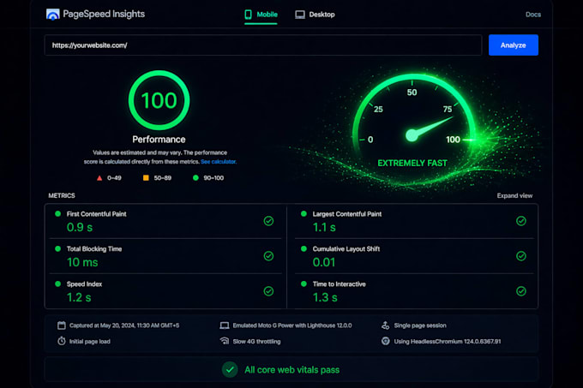Click the Expand view toggle
This screenshot has height=388, width=583.
(514, 195)
